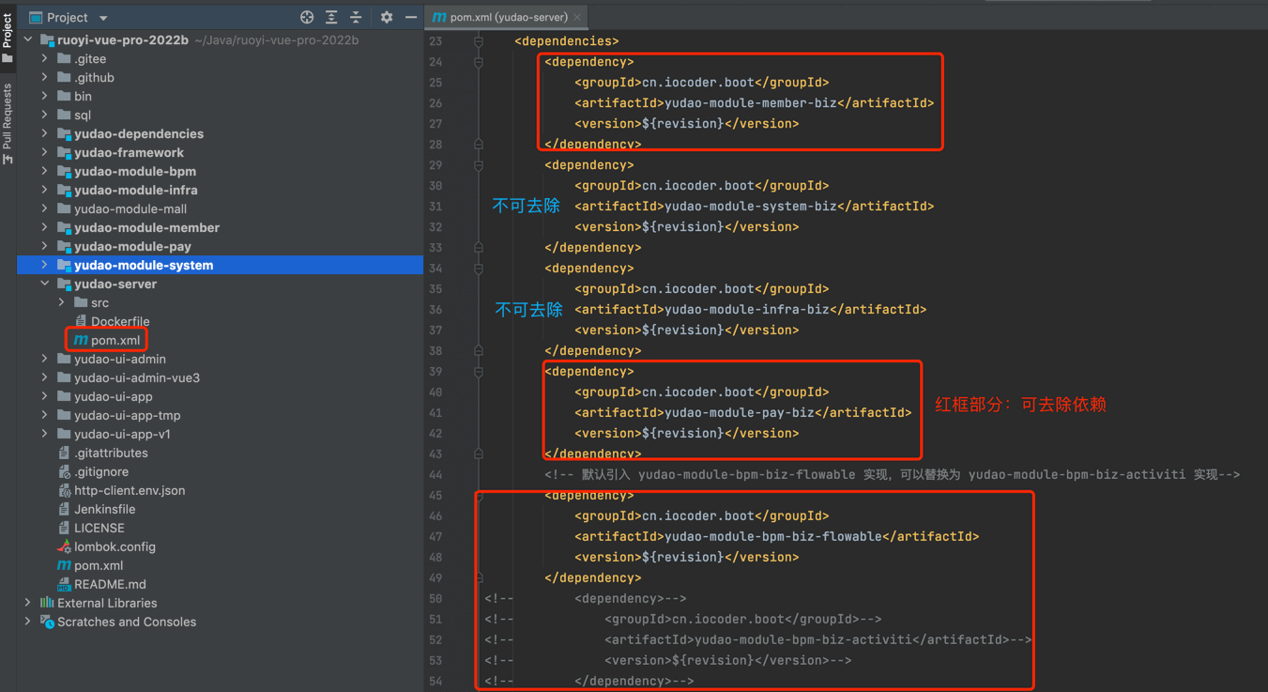Viewport: 1268px width, 692px height.
Task: Open the Project view dropdown
Action: (103, 18)
